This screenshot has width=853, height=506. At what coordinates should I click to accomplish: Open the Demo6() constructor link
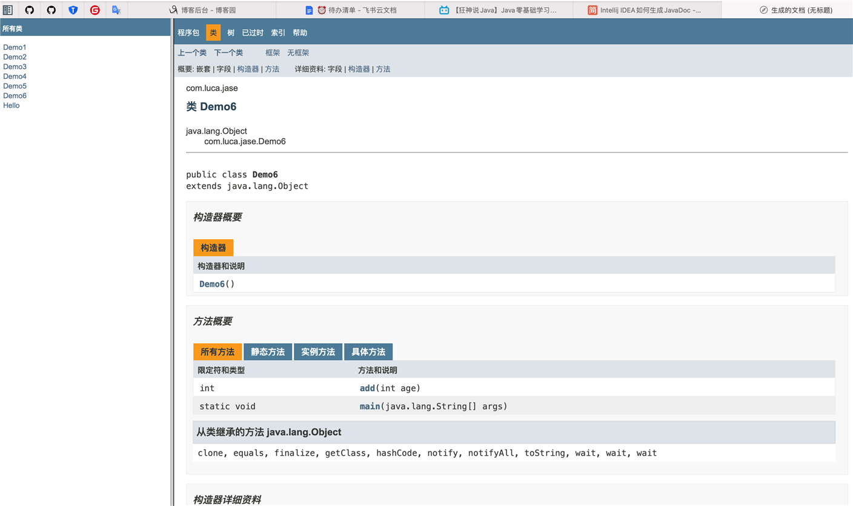click(x=212, y=284)
